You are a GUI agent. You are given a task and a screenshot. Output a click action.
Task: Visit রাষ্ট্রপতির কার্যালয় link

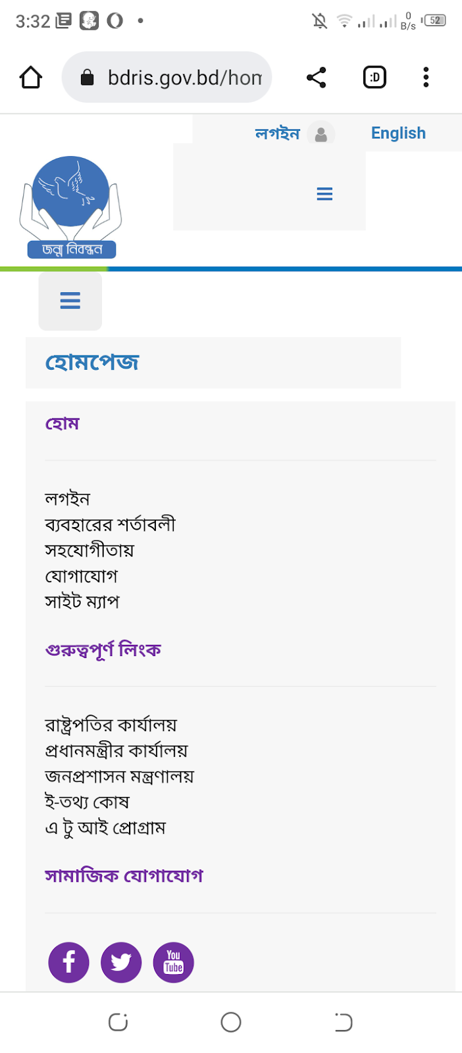coord(111,725)
